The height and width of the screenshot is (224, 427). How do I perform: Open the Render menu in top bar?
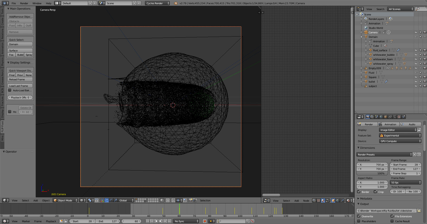point(24,3)
